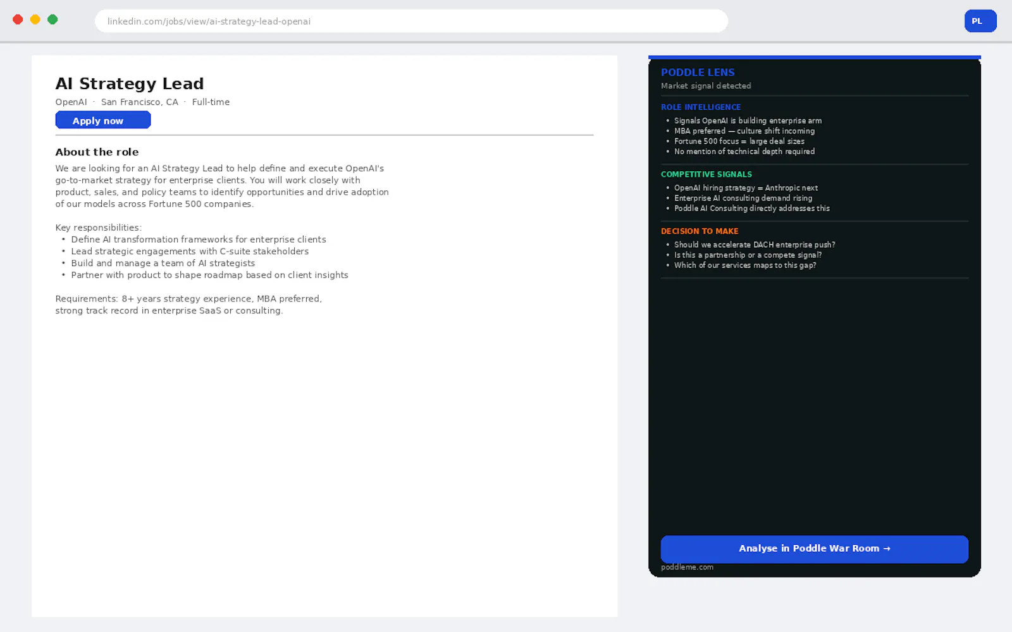
Task: Click the ROLE INTELLIGENCE section heading
Action: tap(701, 107)
